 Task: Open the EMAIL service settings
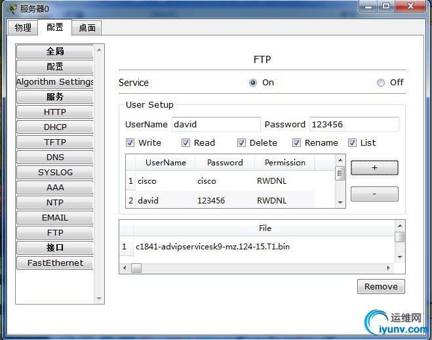click(x=55, y=218)
